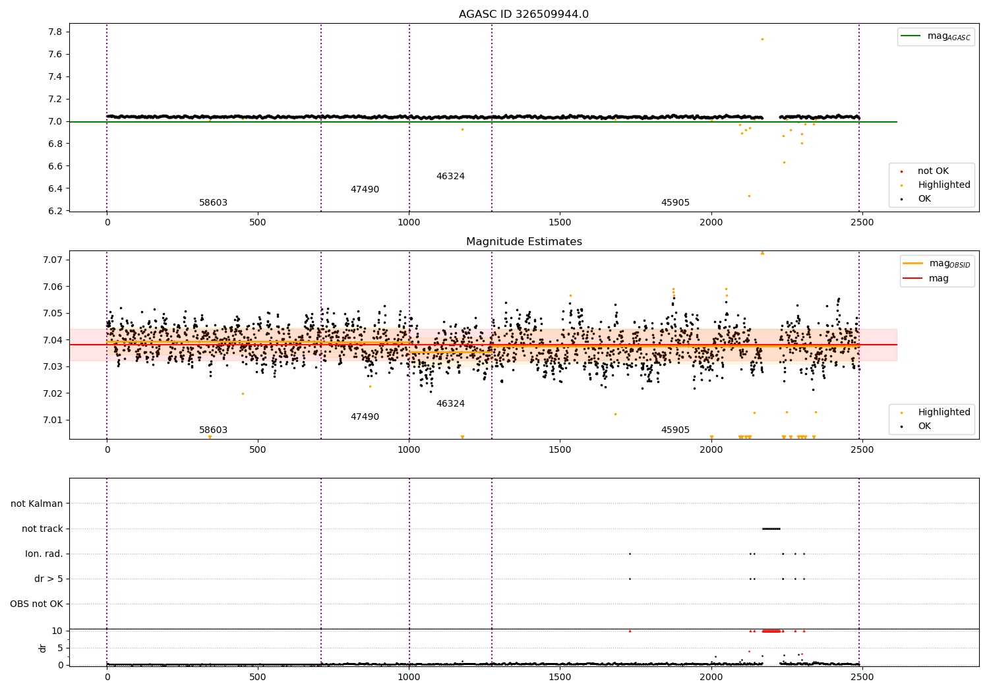This screenshot has height=692, width=989.
Task: Select the red 'mag' legend entry
Action: (x=926, y=279)
